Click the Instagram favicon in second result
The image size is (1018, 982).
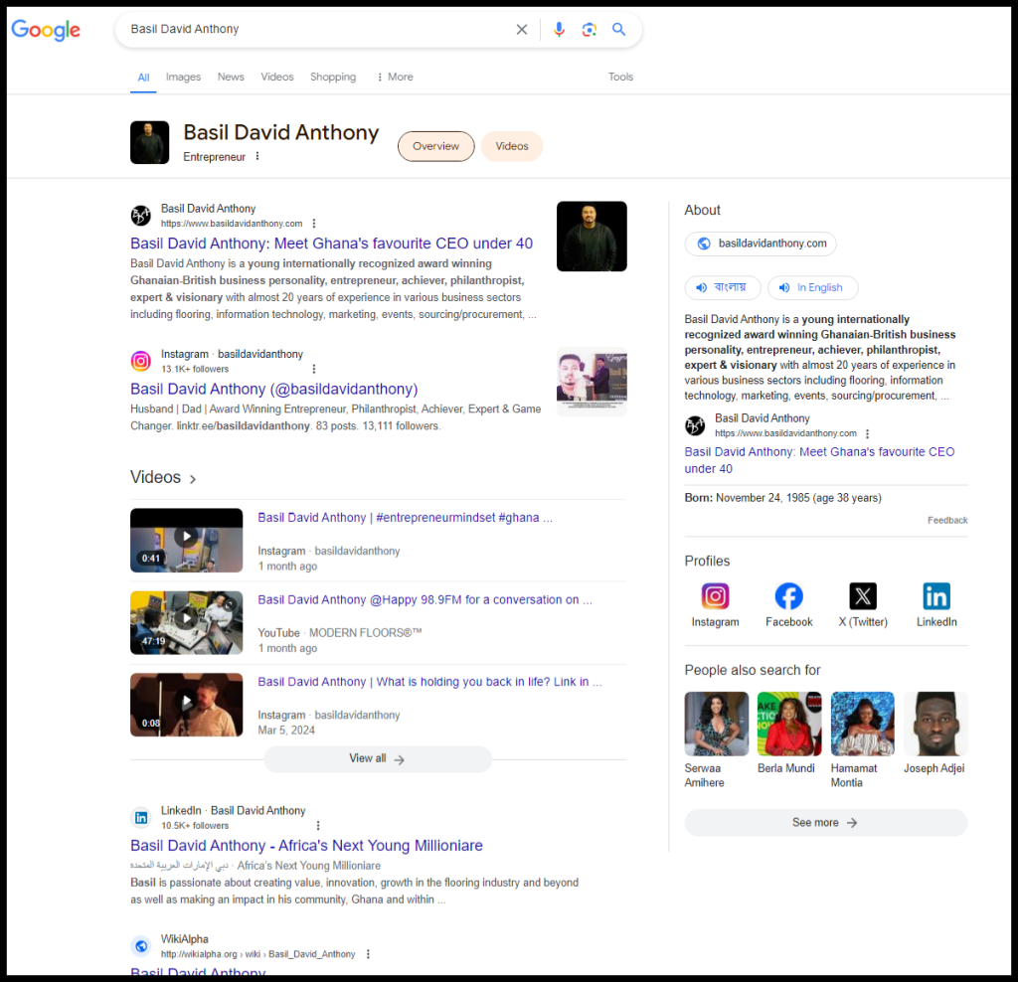click(x=141, y=361)
